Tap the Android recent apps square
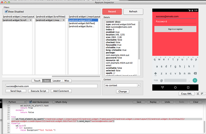 point(188,88)
